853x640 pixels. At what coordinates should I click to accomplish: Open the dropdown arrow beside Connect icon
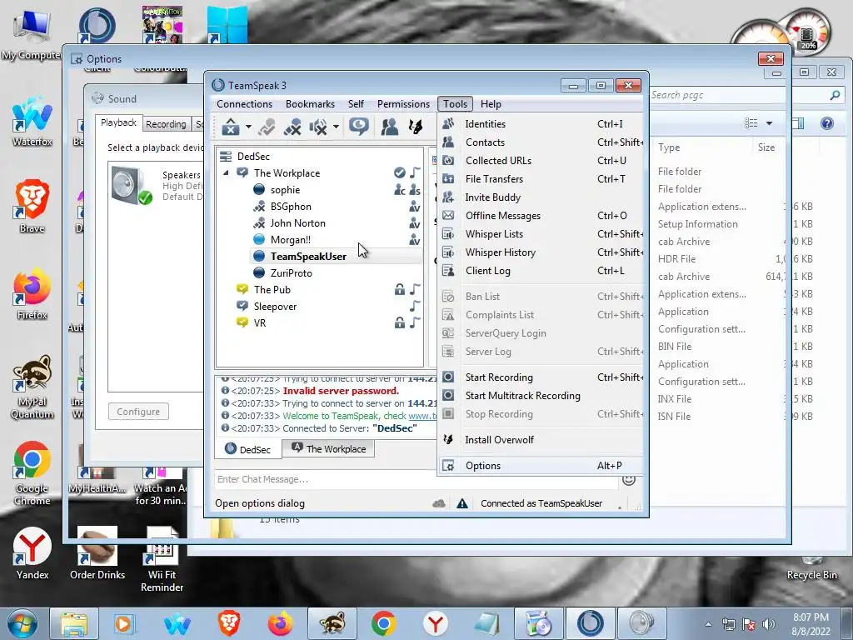[248, 127]
